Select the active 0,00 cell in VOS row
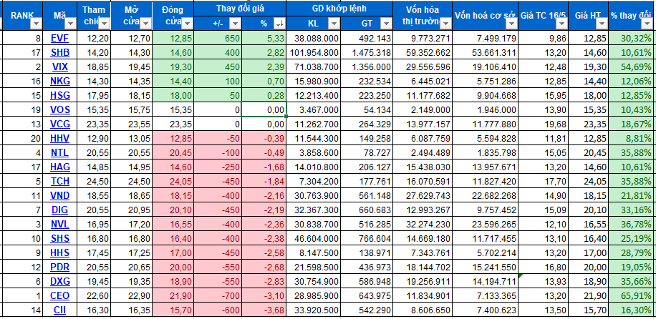 pos(264,109)
